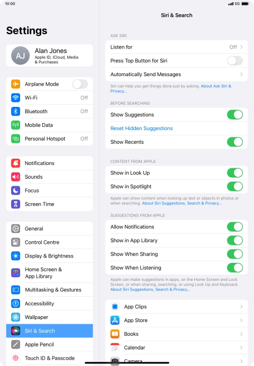Viewport: 254px width, 366px height.
Task: Tap Reset Hidden Suggestions link
Action: click(141, 129)
